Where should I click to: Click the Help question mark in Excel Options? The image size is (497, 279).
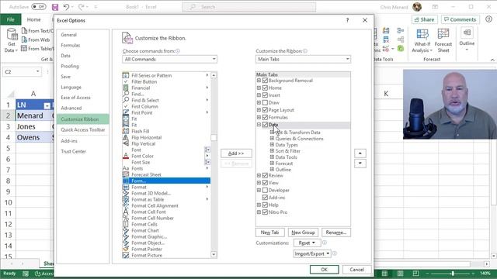click(x=347, y=20)
